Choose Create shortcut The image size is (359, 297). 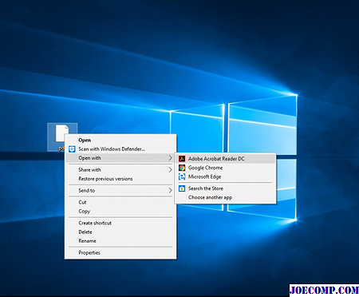pos(120,223)
